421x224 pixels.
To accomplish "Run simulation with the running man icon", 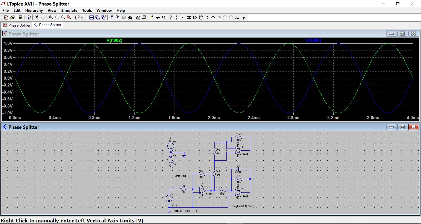I will pyautogui.click(x=37, y=18).
